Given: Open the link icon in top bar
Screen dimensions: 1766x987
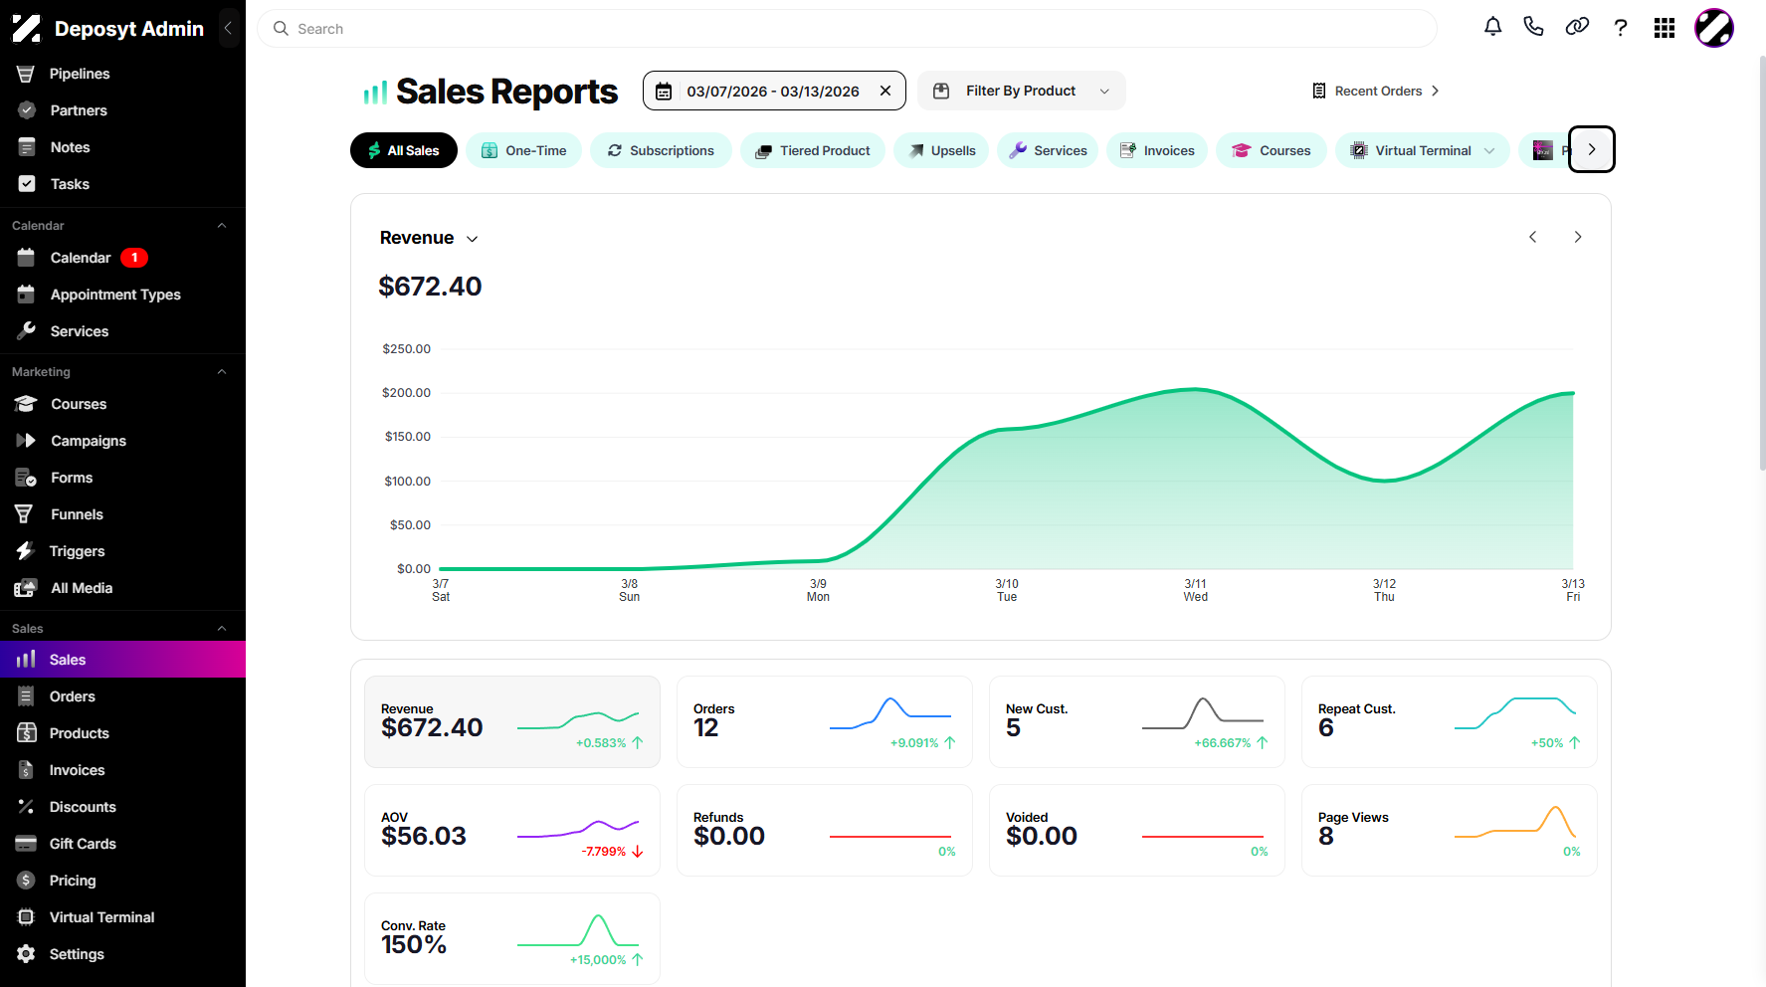Looking at the screenshot, I should point(1577,27).
